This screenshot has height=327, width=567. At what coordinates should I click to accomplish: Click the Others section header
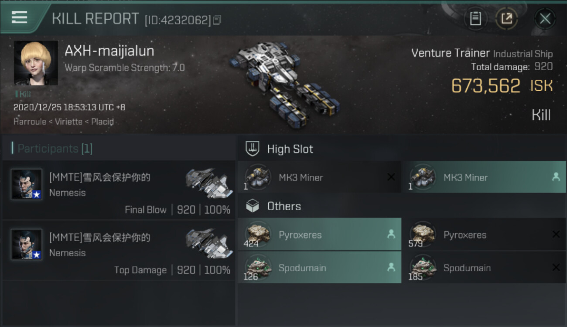point(284,206)
